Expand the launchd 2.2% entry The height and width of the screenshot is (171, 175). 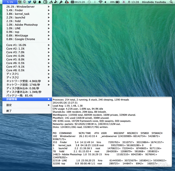pyautogui.click(x=27, y=17)
